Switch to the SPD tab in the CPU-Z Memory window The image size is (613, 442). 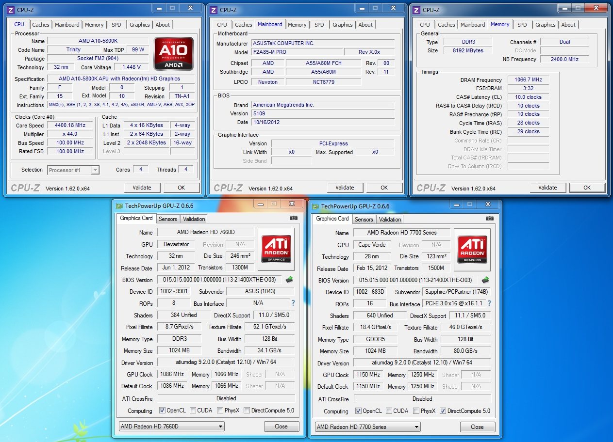click(522, 25)
